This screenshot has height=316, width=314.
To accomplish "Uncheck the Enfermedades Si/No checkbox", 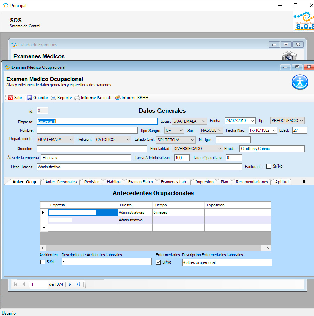I will click(x=159, y=262).
